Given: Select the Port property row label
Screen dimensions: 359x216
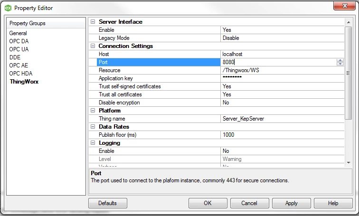Looking at the screenshot, I should coord(103,62).
